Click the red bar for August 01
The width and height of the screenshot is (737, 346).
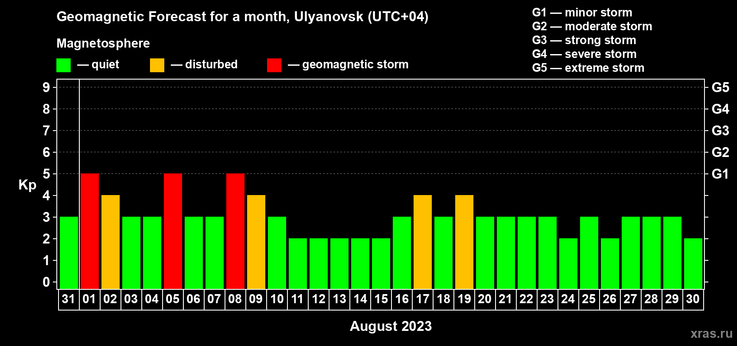pos(90,231)
